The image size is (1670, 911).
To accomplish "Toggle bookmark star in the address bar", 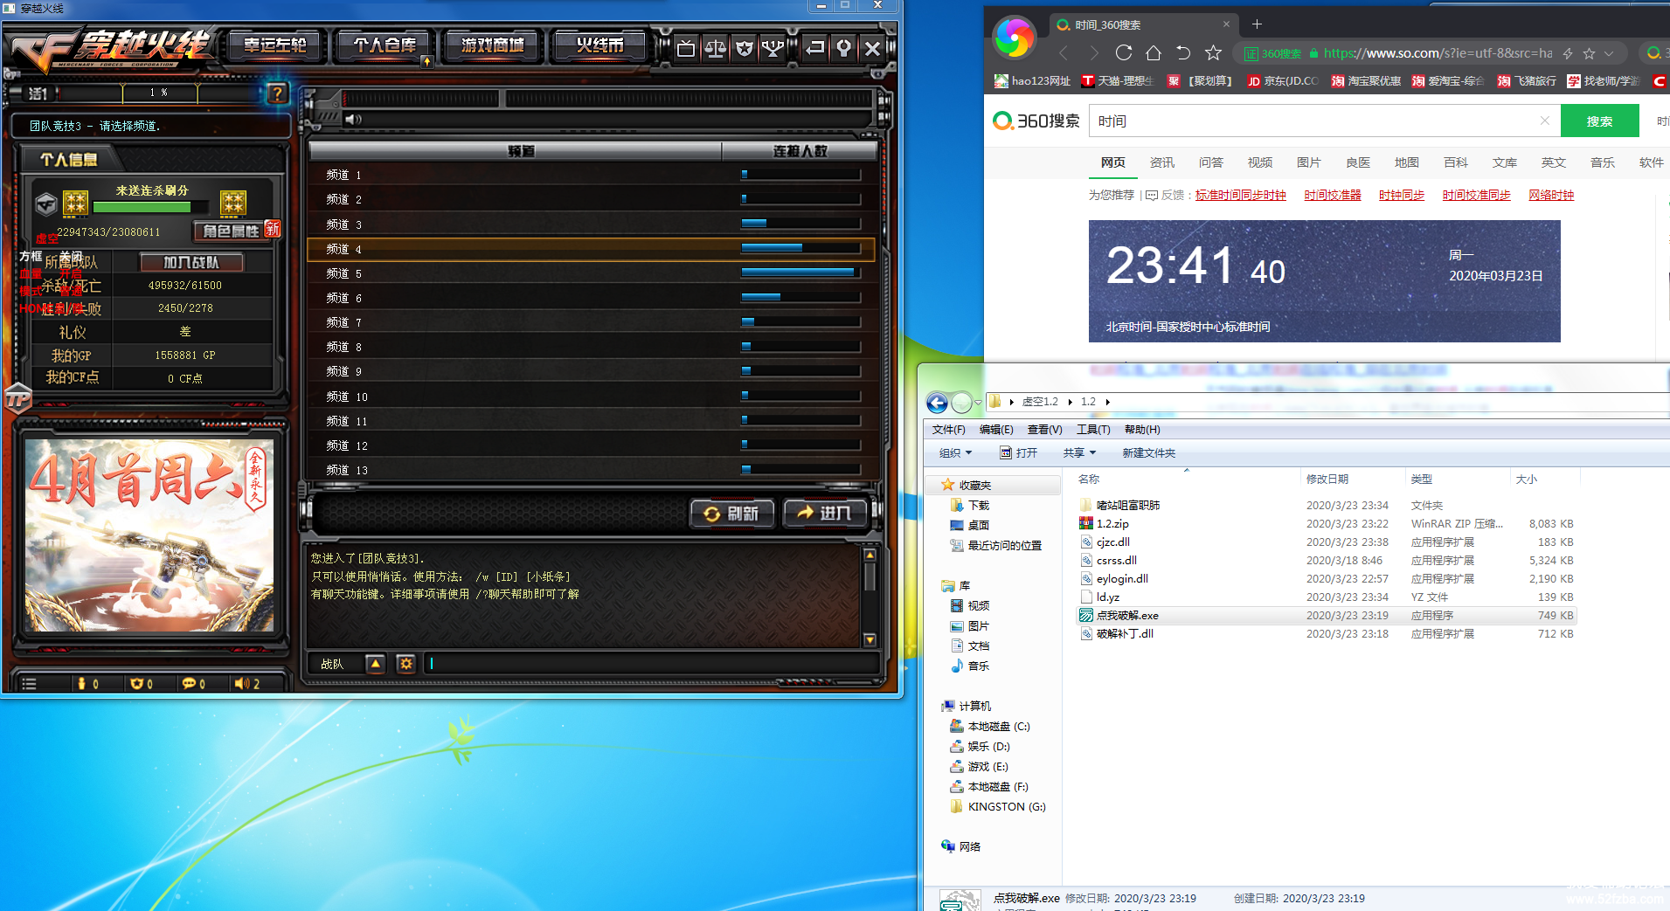I will tap(1589, 53).
